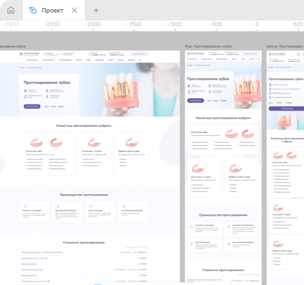Viewport: 304px width, 285px height.
Task: Select desktop heading Преимущества протезирования
Action: tap(84, 195)
